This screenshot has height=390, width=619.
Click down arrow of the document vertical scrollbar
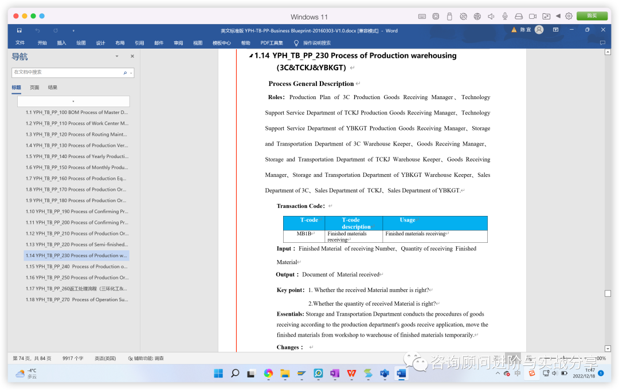point(608,349)
